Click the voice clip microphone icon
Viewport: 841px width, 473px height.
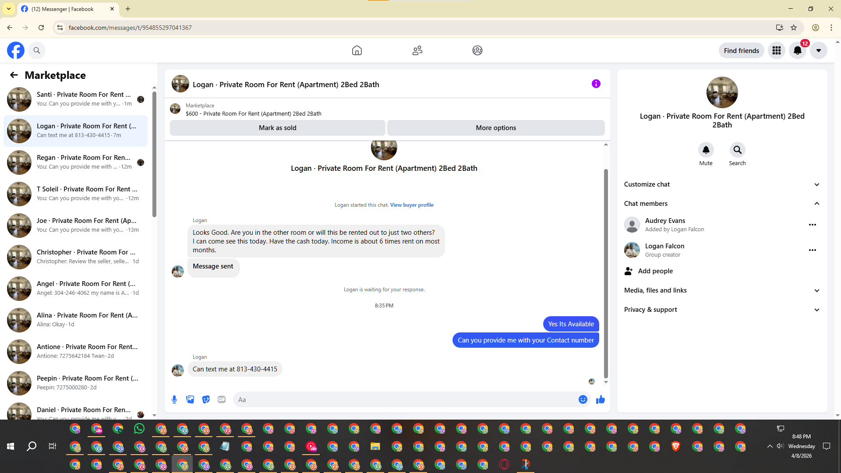[x=174, y=399]
